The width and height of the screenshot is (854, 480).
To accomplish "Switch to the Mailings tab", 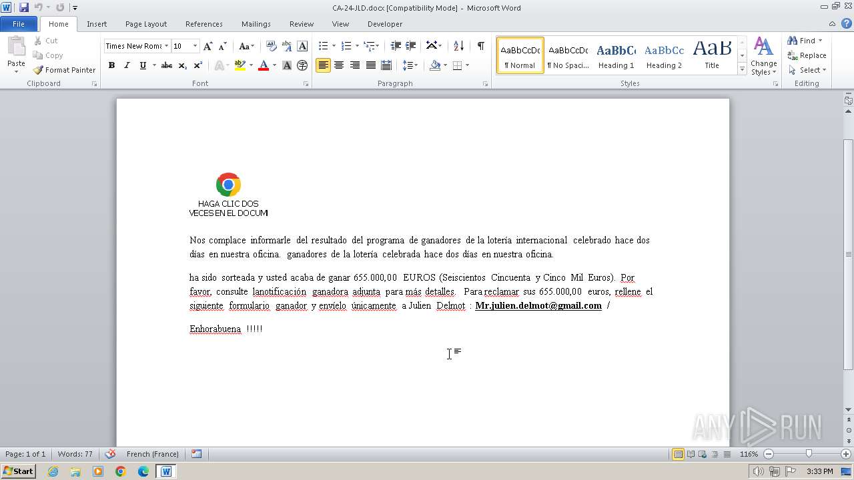I will 256,24.
